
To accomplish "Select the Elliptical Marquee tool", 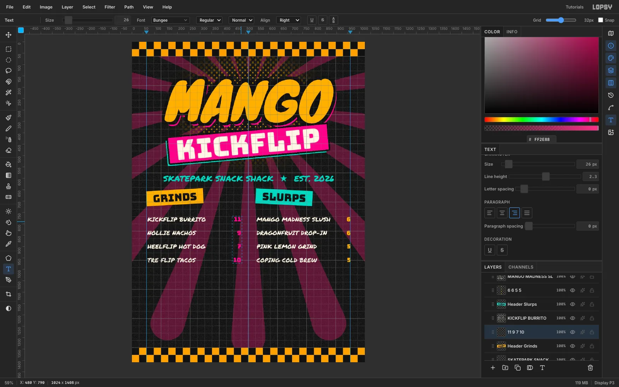I will tap(9, 60).
